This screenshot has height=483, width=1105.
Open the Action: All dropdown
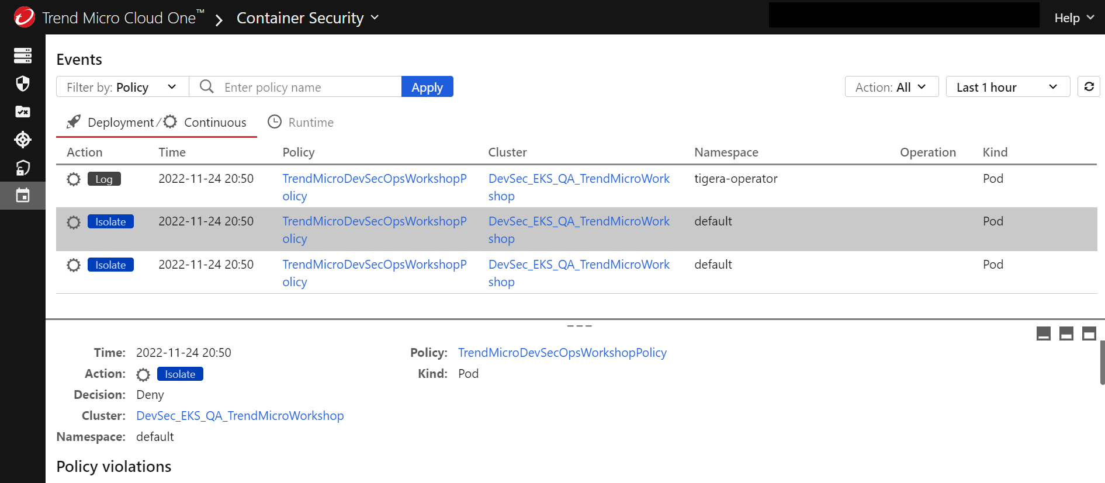point(892,86)
